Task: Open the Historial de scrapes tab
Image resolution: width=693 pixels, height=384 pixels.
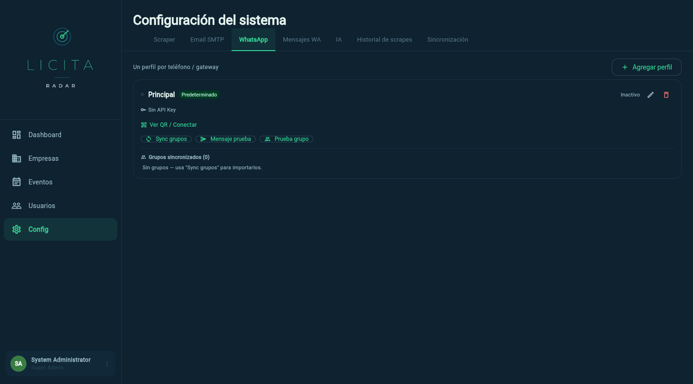Action: (384, 40)
